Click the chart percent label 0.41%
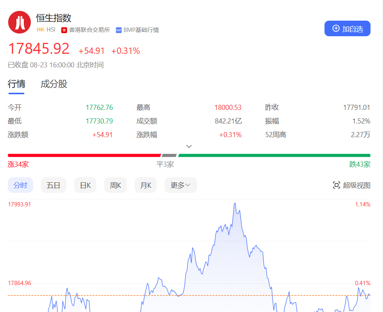This screenshot has height=312, width=383. [363, 283]
